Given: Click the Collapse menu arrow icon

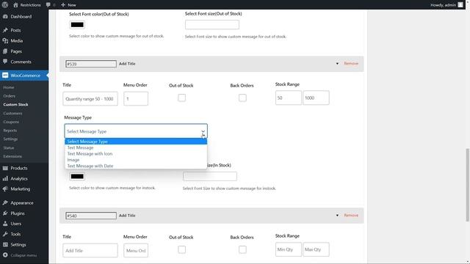Looking at the screenshot, I should [x=5, y=255].
